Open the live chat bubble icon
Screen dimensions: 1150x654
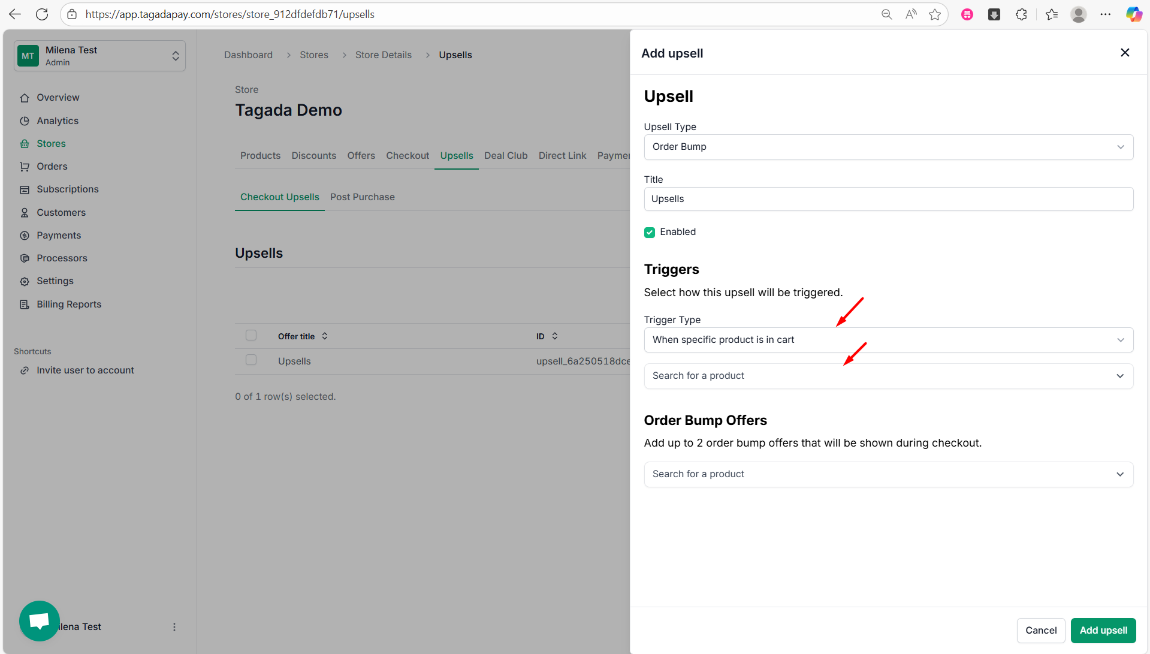[x=40, y=620]
